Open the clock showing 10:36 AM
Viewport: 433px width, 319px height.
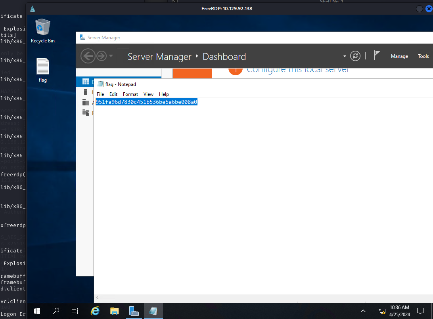click(399, 311)
